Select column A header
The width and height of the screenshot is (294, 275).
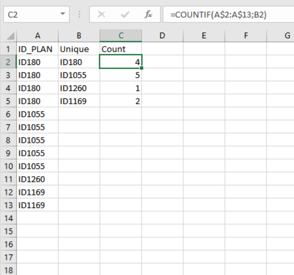click(37, 35)
